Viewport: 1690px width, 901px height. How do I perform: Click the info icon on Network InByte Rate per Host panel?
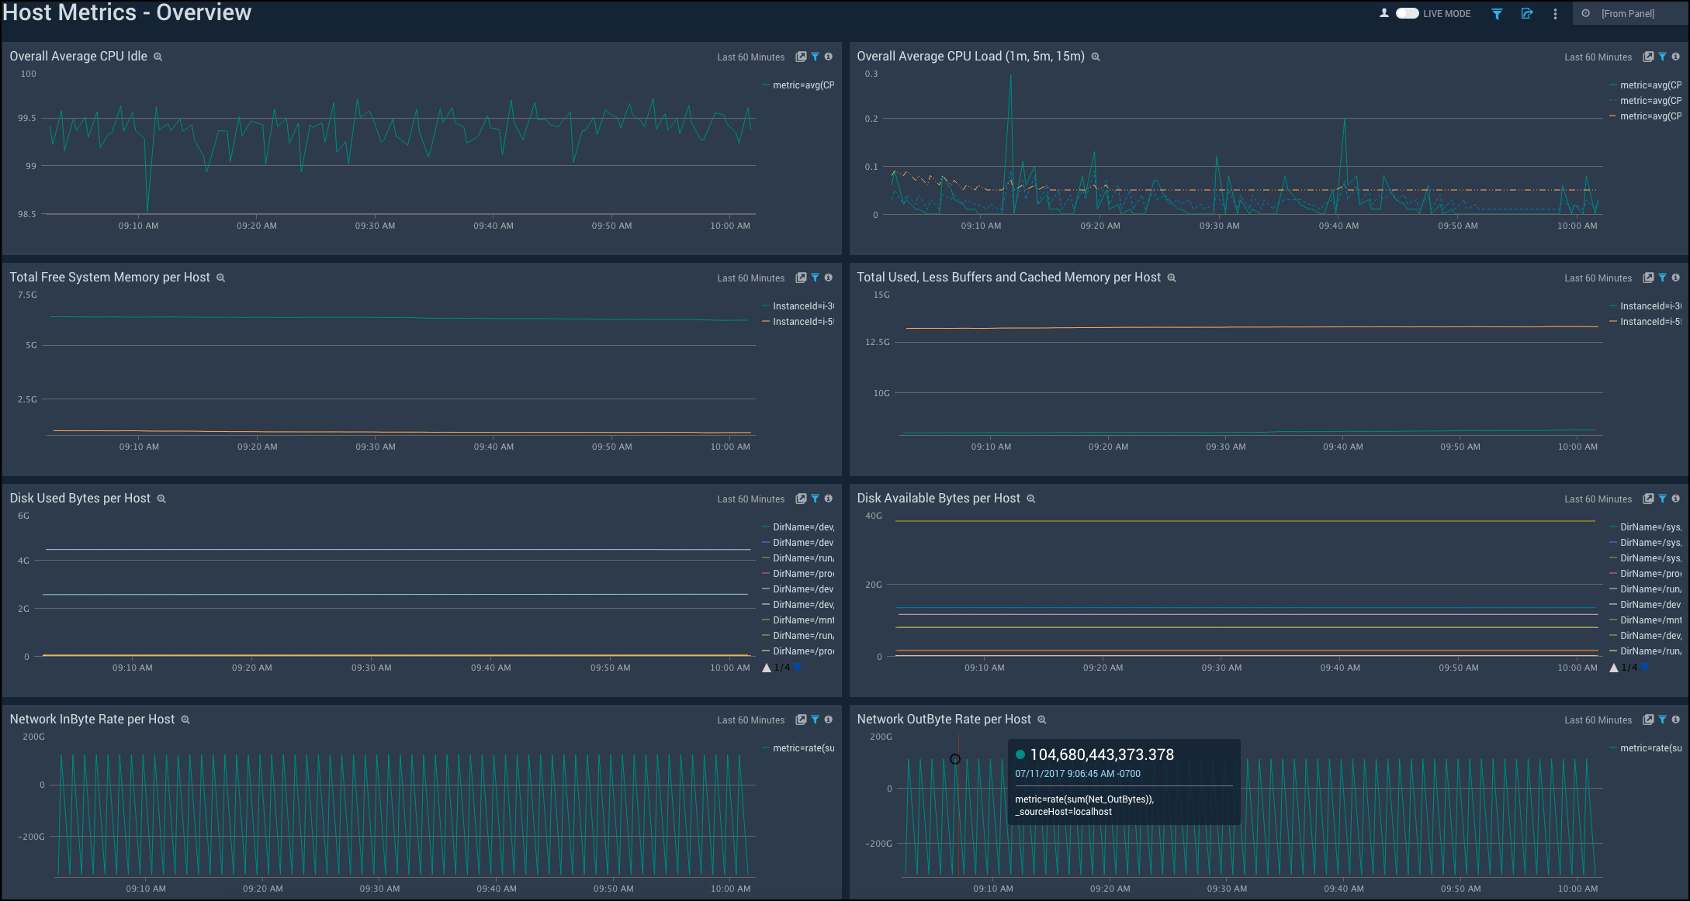tap(829, 720)
